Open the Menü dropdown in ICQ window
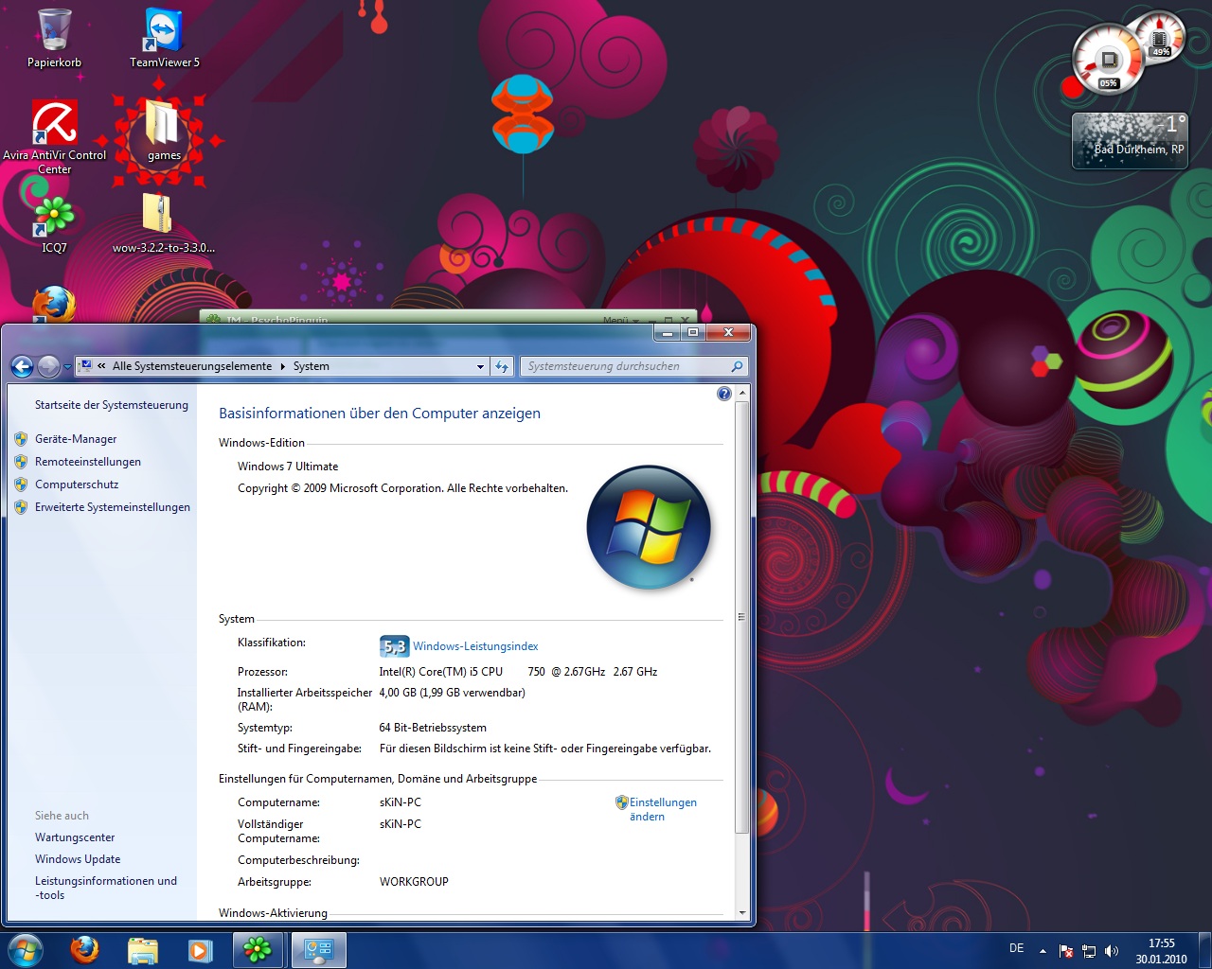Screen dimensions: 1212x969 click(x=621, y=320)
